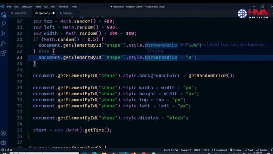Click line number 23 in the gutter

20,57
